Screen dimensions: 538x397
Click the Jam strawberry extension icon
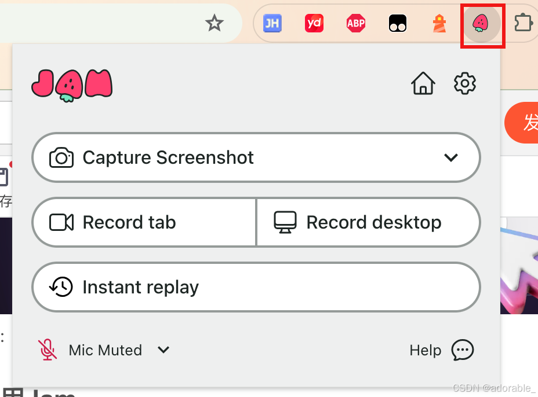click(x=481, y=23)
